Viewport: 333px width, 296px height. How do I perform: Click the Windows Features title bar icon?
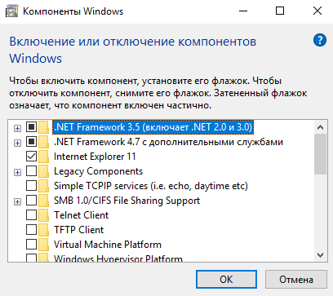click(11, 11)
